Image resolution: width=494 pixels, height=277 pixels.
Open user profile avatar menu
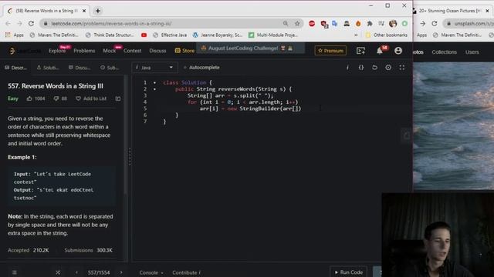click(x=398, y=51)
